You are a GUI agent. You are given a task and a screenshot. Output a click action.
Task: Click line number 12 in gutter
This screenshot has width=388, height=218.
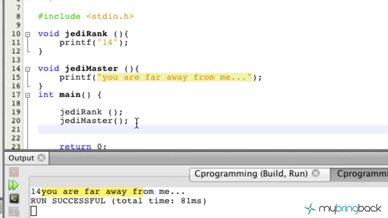(x=16, y=51)
